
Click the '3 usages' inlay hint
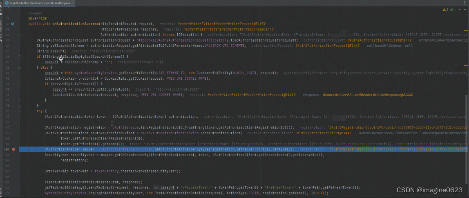[x=35, y=13]
